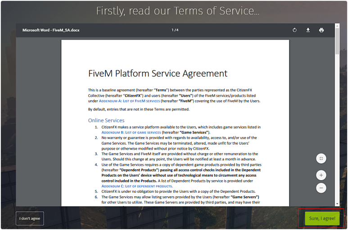This screenshot has width=348, height=230.
Task: Rotate the PDF document clockwise
Action: tap(294, 30)
